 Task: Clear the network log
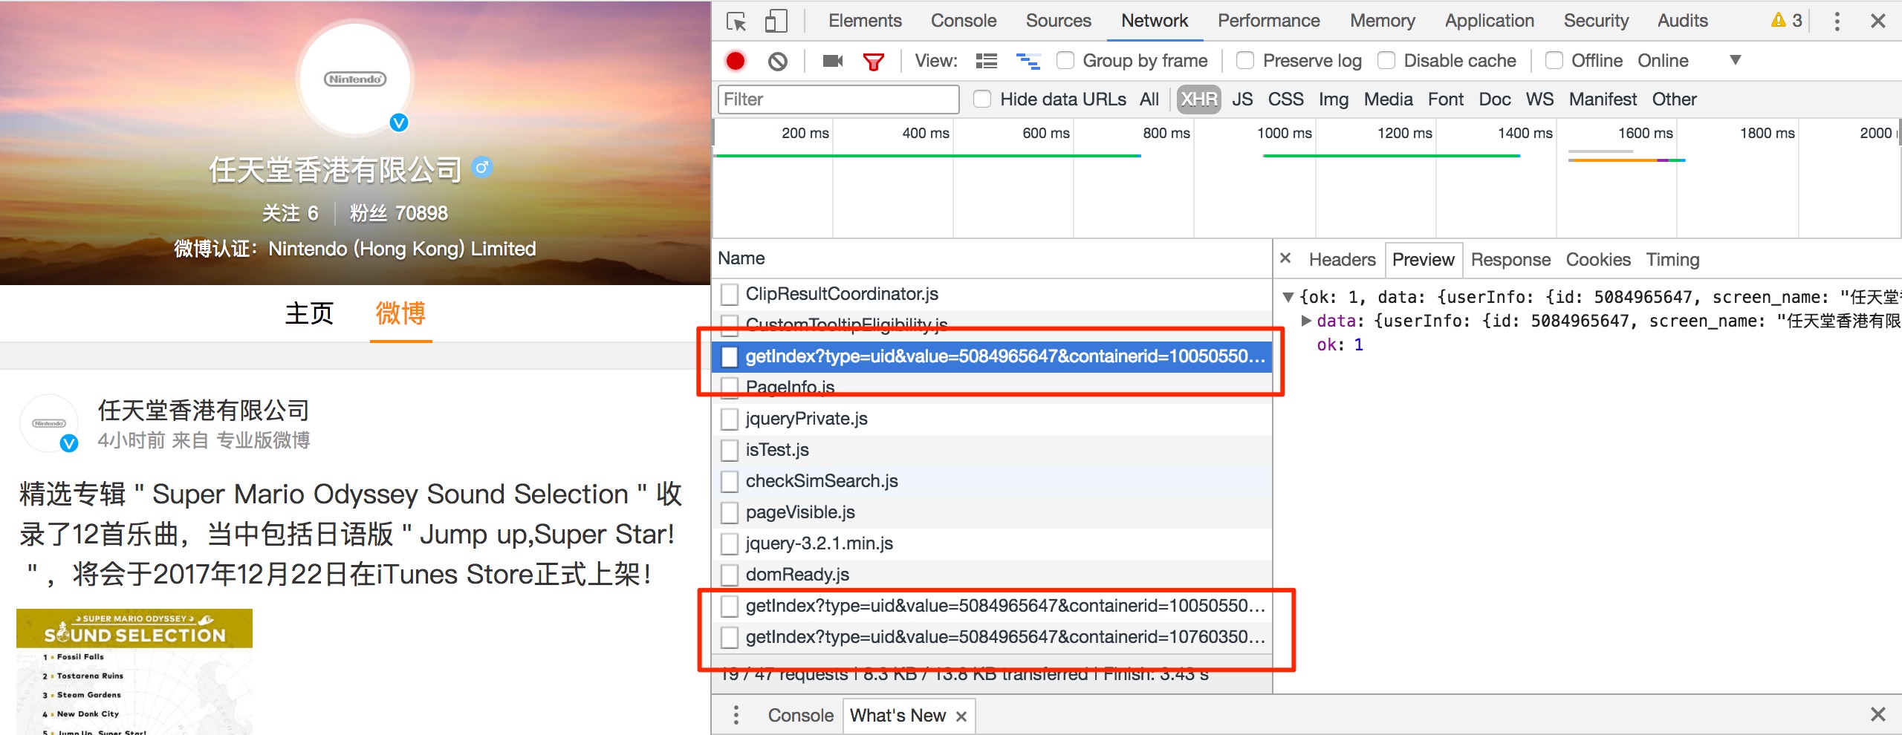(x=778, y=61)
